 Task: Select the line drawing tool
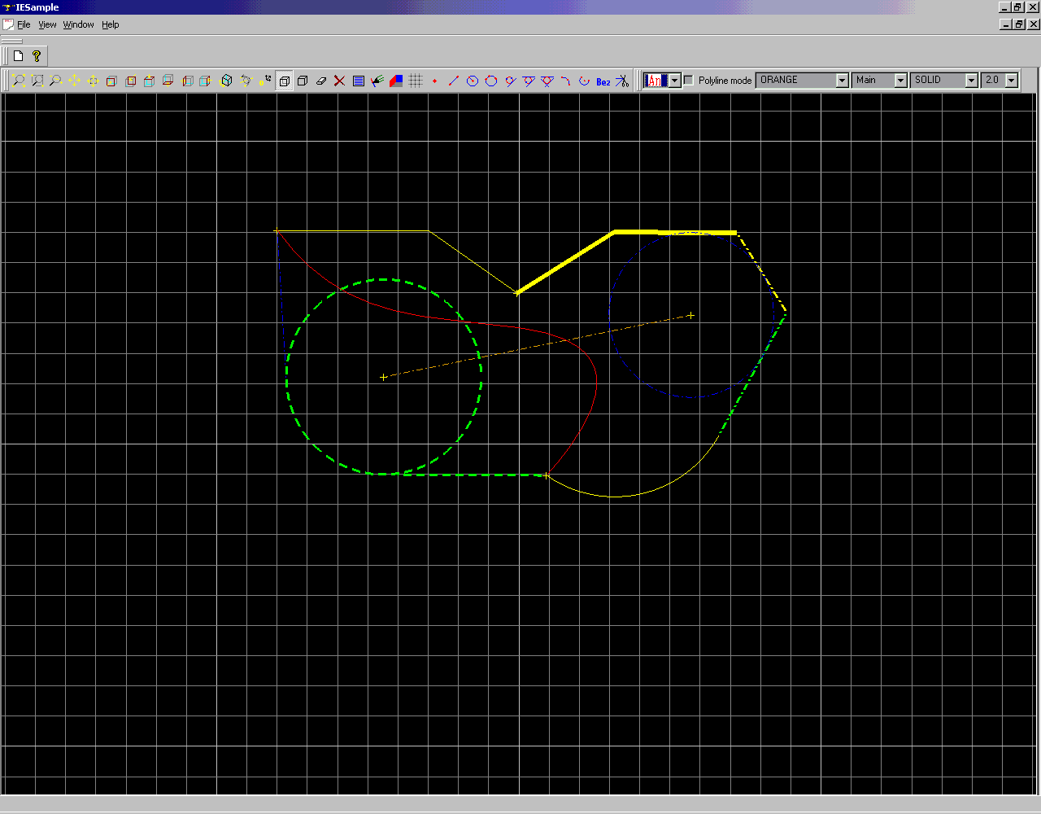[x=454, y=81]
